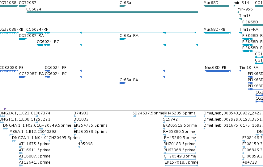Select EST AT16611.5prime
263x167 pixels.
[21, 153]
